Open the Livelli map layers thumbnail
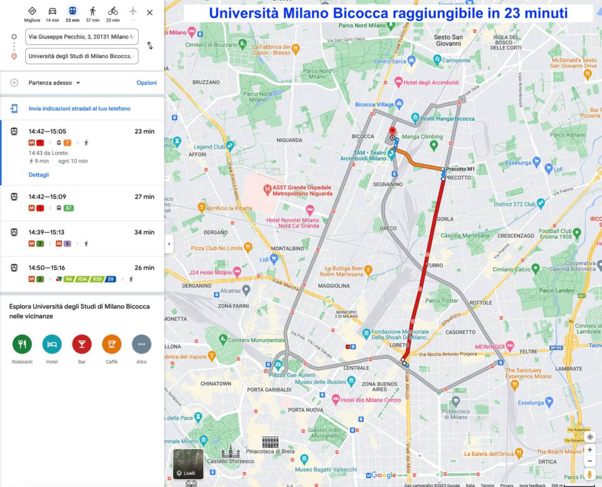Screen dimensions: 602x487 (188, 464)
